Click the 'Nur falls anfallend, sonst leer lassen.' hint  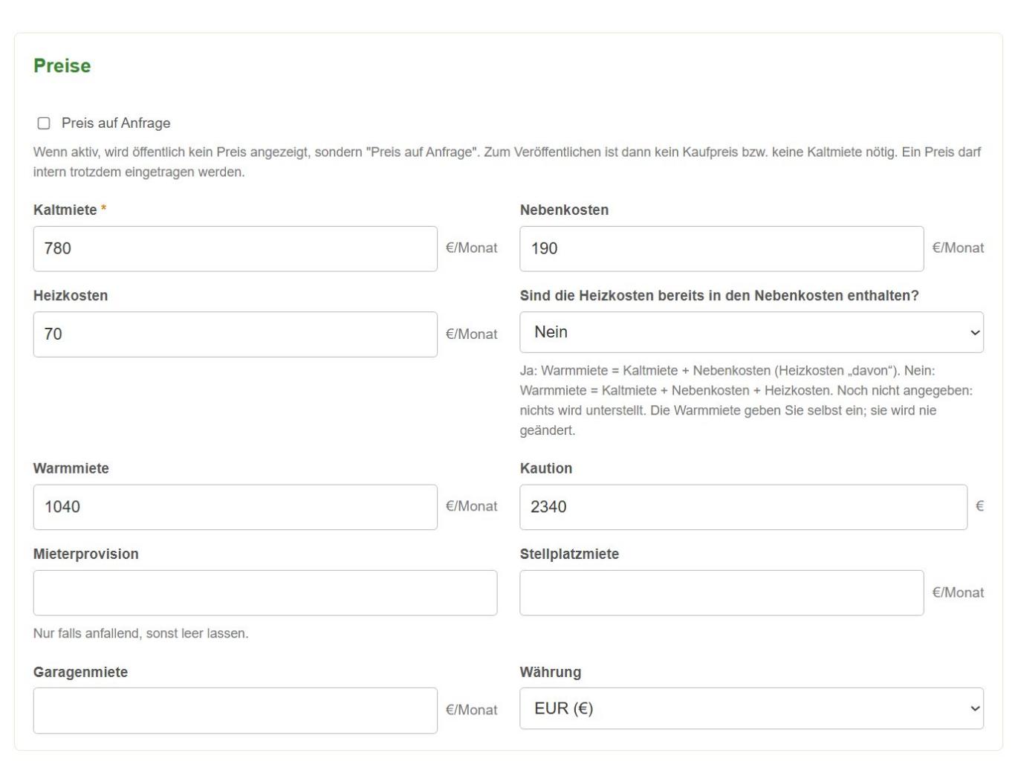pyautogui.click(x=141, y=633)
